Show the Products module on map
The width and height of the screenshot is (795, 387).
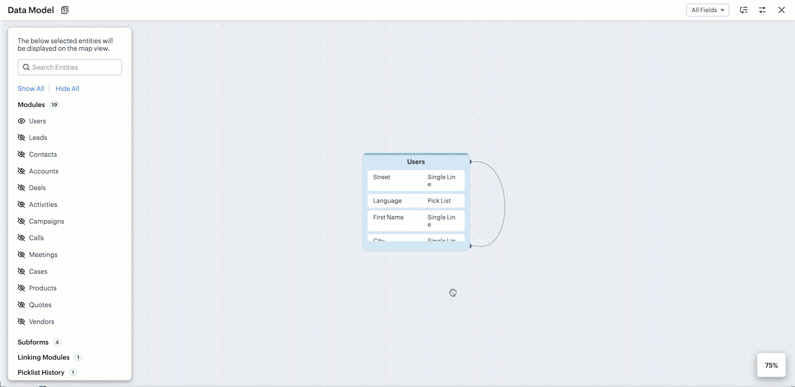tap(21, 288)
